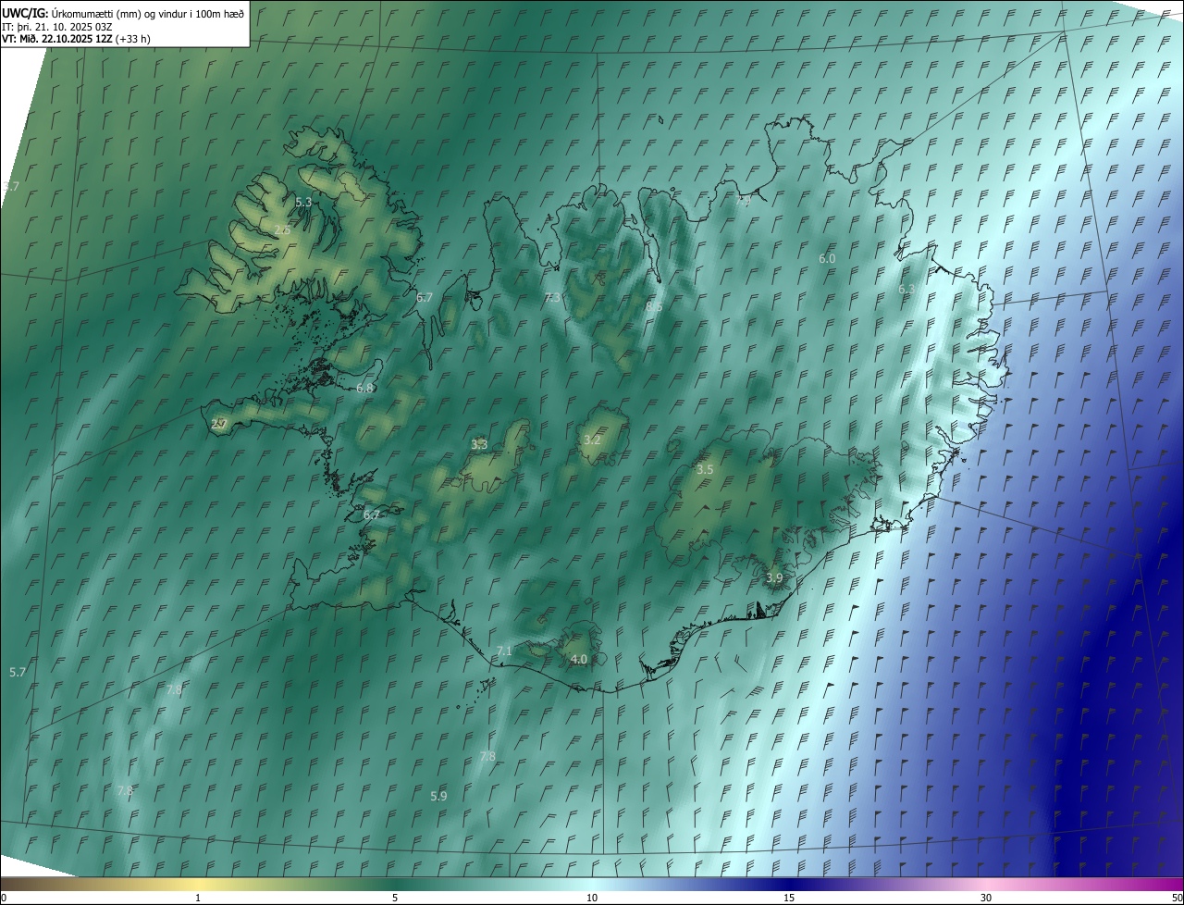
Task: Click the valid time line "VT: Mið. 22.10.2025 12Z"
Action: (x=57, y=39)
